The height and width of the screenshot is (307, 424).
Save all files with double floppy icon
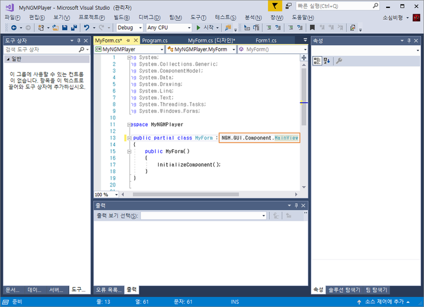coord(74,27)
